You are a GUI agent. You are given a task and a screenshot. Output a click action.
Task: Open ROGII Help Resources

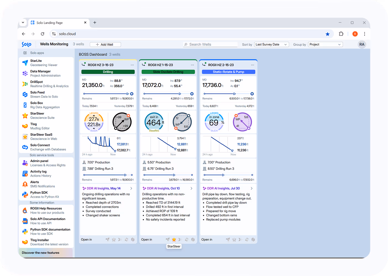click(x=46, y=211)
